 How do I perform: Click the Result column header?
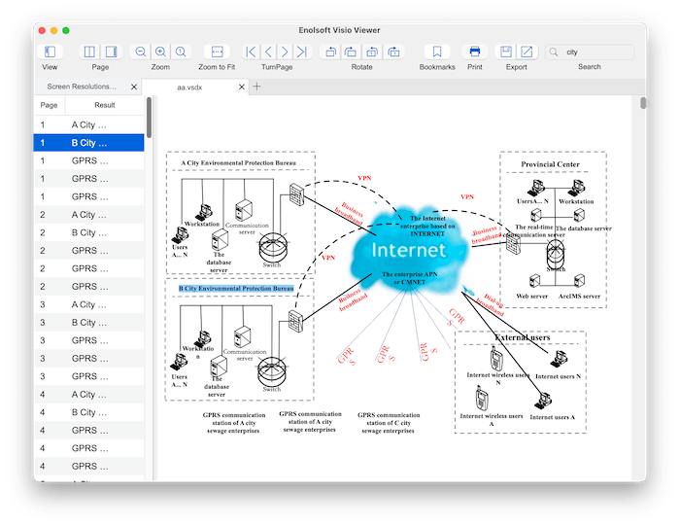pyautogui.click(x=104, y=105)
